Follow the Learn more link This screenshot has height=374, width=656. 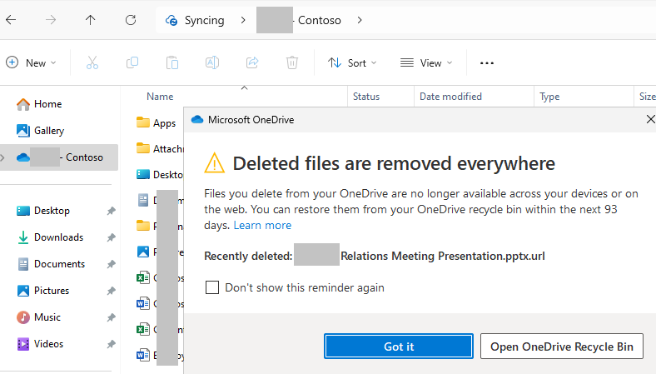262,225
